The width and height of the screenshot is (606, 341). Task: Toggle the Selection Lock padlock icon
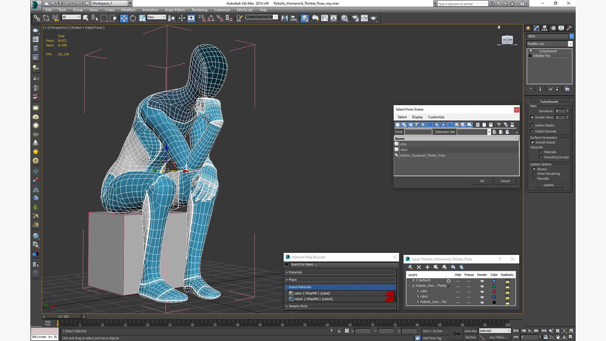coord(339,331)
